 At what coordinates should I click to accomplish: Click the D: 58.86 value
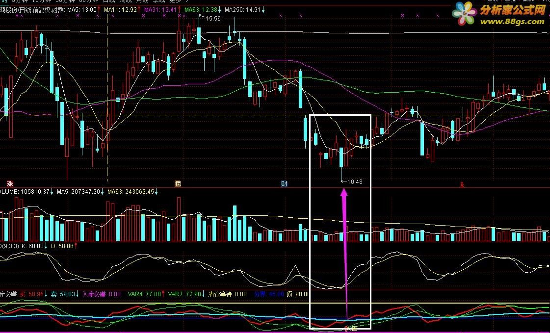pyautogui.click(x=62, y=246)
